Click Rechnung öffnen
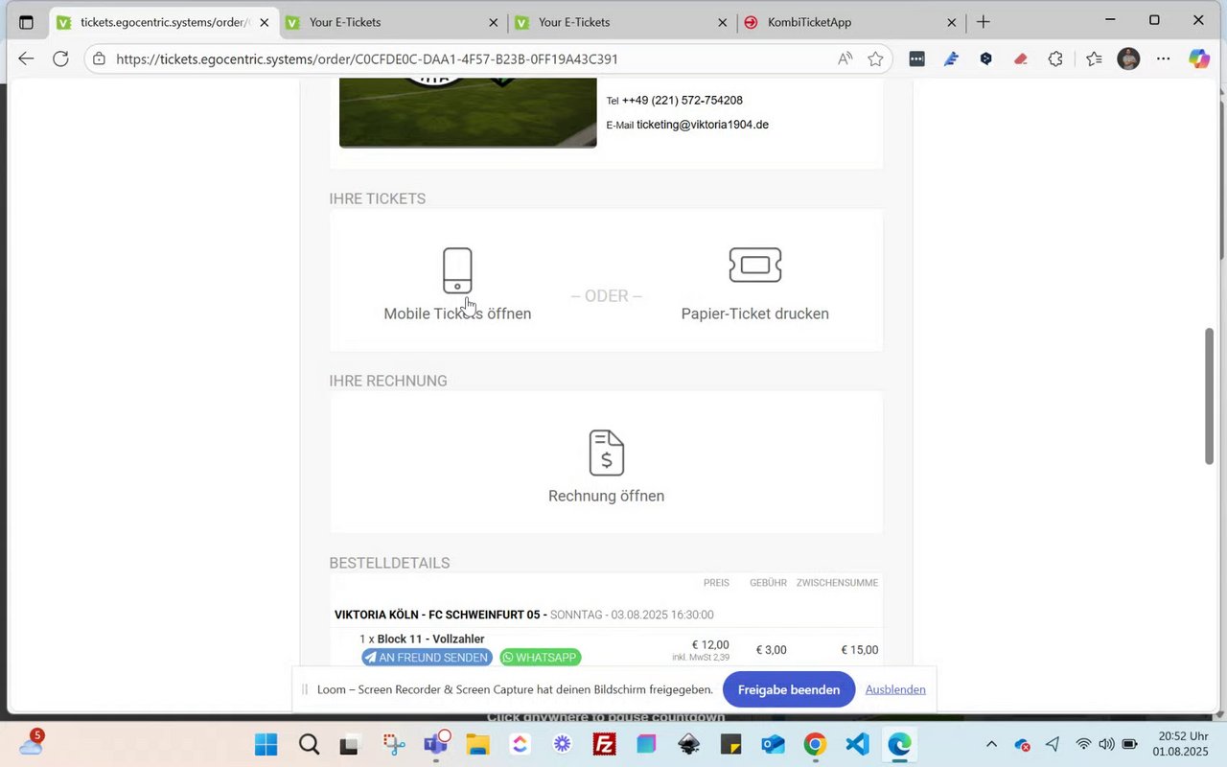The image size is (1227, 767). (606, 496)
